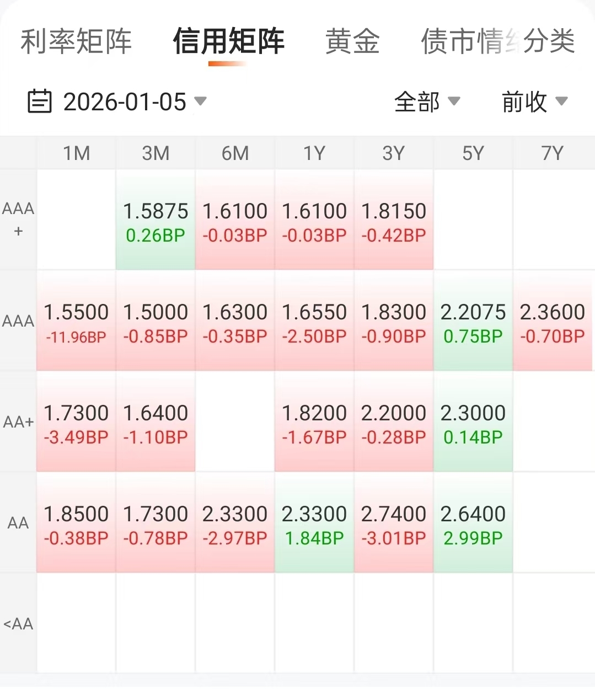Click the AA+ 1M cell showing 1.7300
Viewport: 595px width, 689px height.
point(76,423)
